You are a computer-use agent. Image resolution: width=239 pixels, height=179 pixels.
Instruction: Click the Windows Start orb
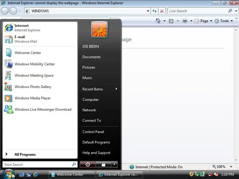coord(9,175)
